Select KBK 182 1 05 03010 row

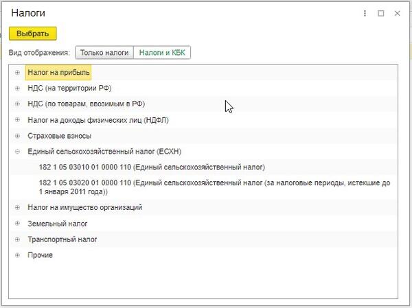(x=152, y=167)
